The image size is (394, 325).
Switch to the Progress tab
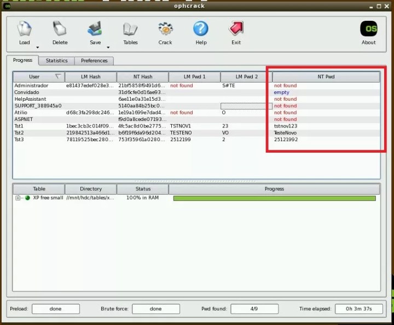[x=22, y=60]
